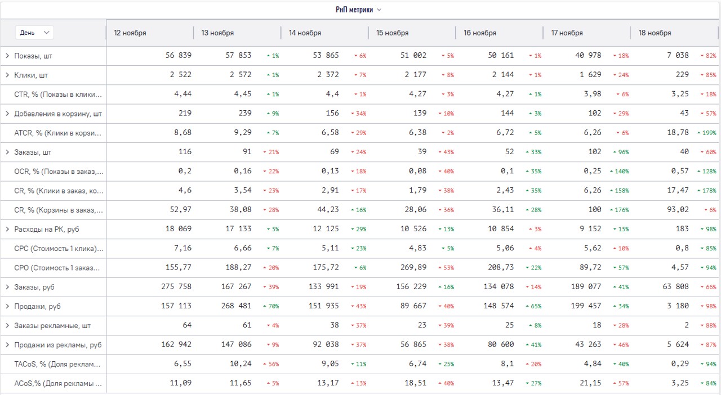The width and height of the screenshot is (721, 395).
Task: Collapse the РнП метрики section header
Action: point(359,10)
